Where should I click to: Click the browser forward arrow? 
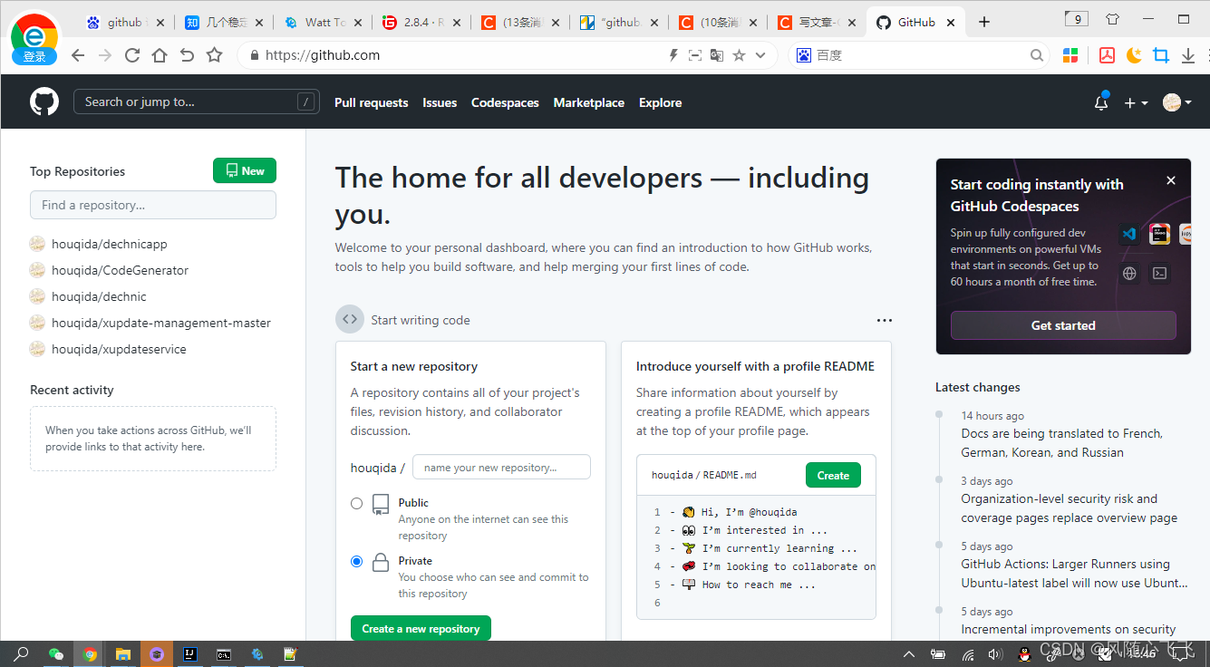point(105,55)
